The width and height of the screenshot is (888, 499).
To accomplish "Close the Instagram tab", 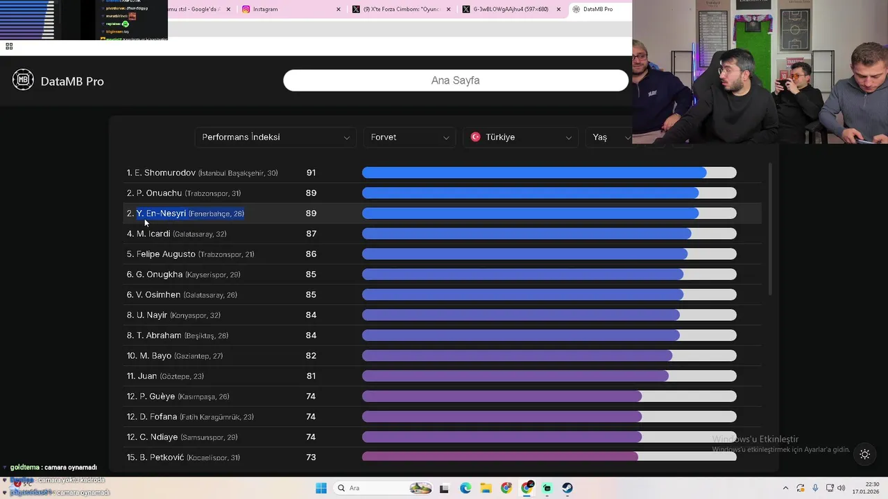I will click(339, 9).
